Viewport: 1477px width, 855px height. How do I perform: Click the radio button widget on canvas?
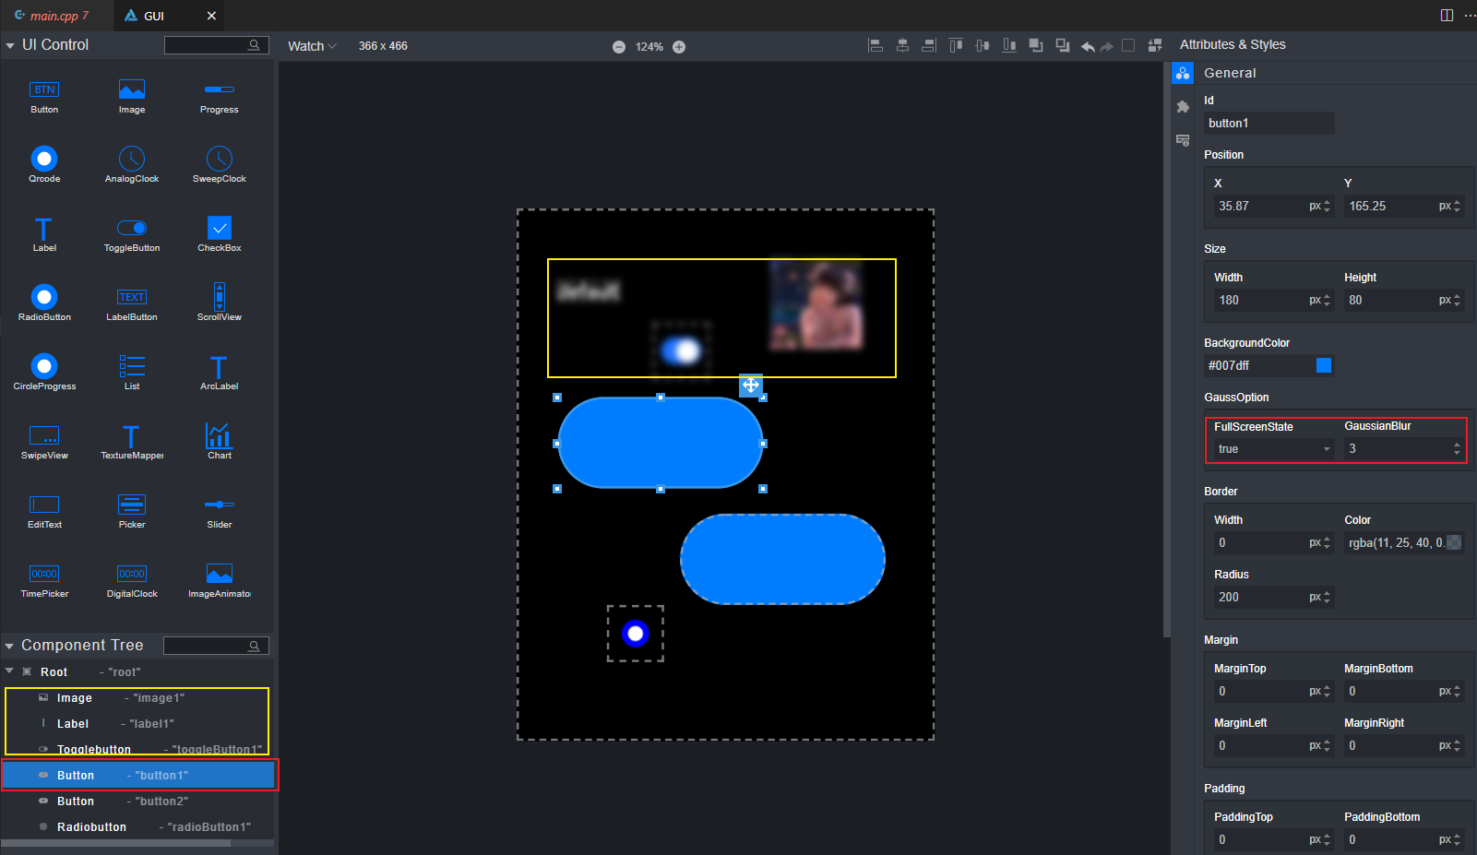pos(635,634)
